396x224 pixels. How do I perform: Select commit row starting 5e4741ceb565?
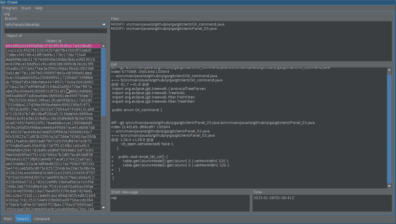pyautogui.click(x=53, y=168)
